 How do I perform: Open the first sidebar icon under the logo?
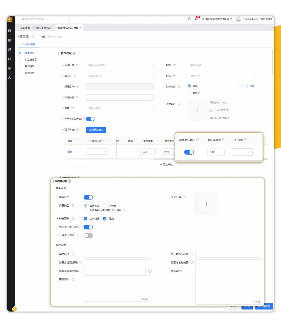pos(10,31)
